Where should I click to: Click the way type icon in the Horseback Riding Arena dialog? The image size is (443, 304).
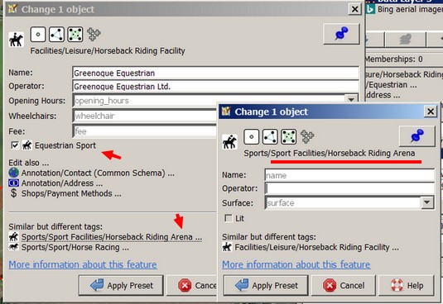[x=270, y=136]
